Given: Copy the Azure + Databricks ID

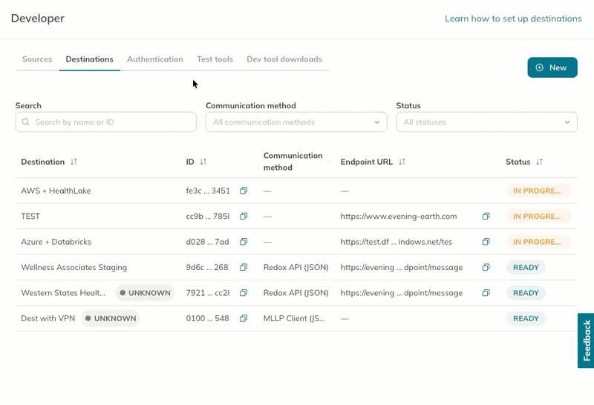Looking at the screenshot, I should click(x=244, y=242).
